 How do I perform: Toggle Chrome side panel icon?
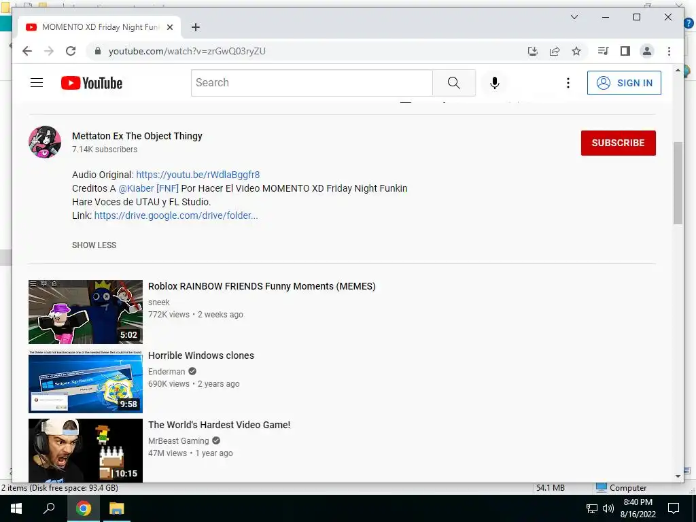(x=625, y=51)
